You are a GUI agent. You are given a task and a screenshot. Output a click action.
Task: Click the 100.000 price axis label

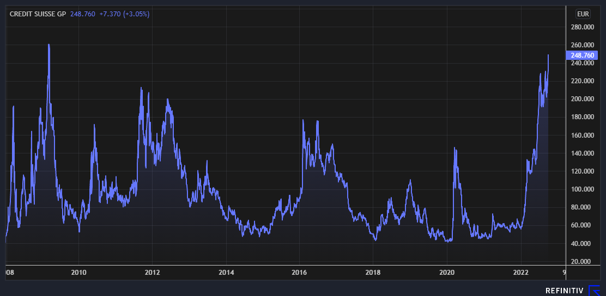click(583, 189)
